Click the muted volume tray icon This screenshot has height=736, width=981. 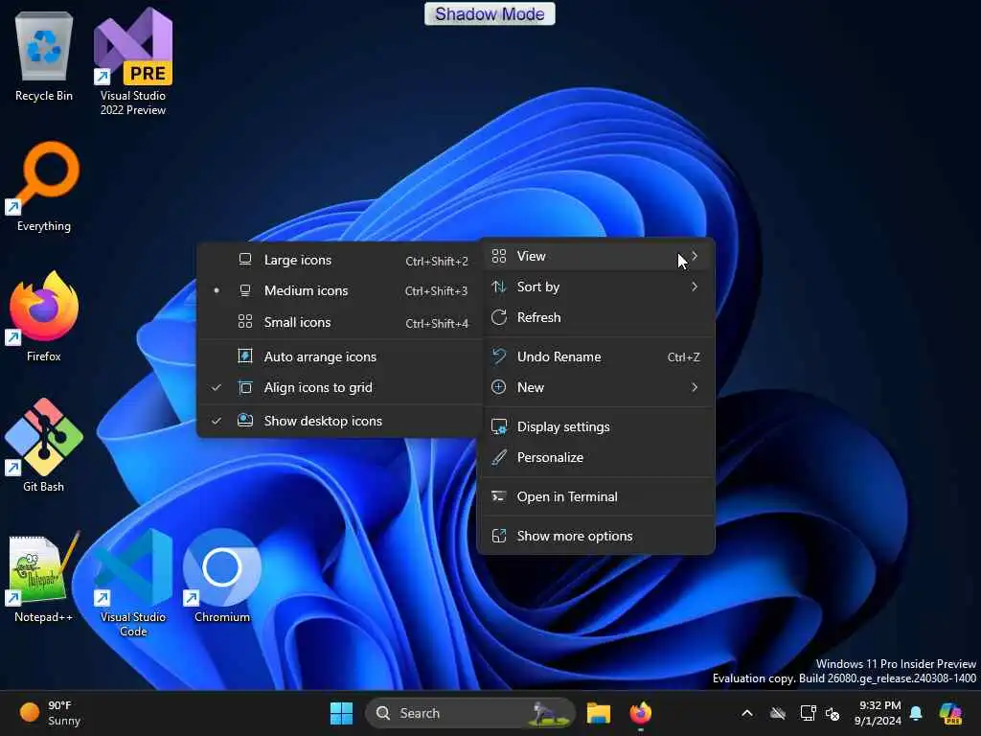click(x=833, y=713)
